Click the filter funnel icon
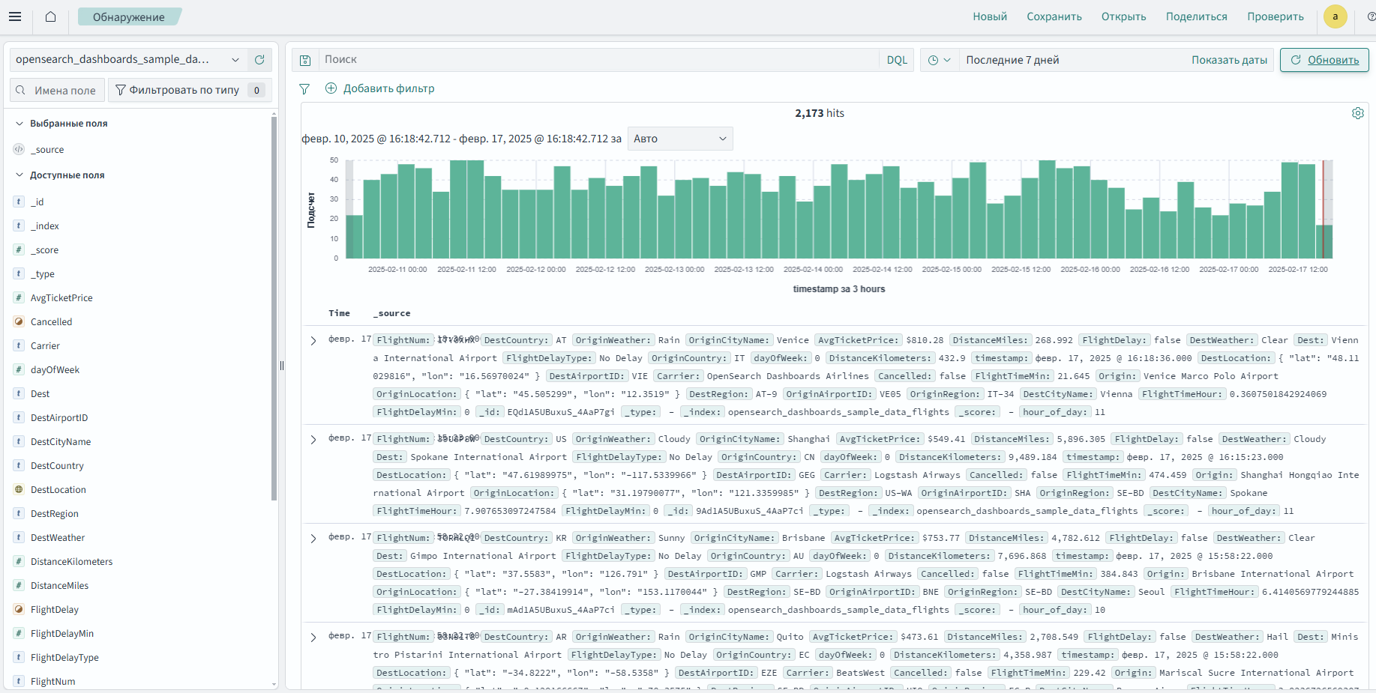This screenshot has height=693, width=1376. tap(304, 89)
